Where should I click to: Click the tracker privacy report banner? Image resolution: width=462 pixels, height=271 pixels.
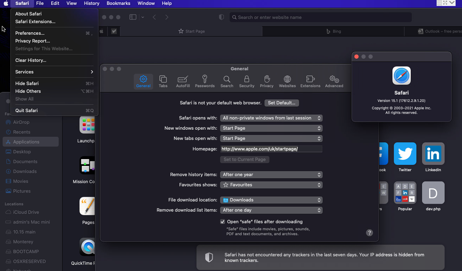pyautogui.click(x=321, y=257)
